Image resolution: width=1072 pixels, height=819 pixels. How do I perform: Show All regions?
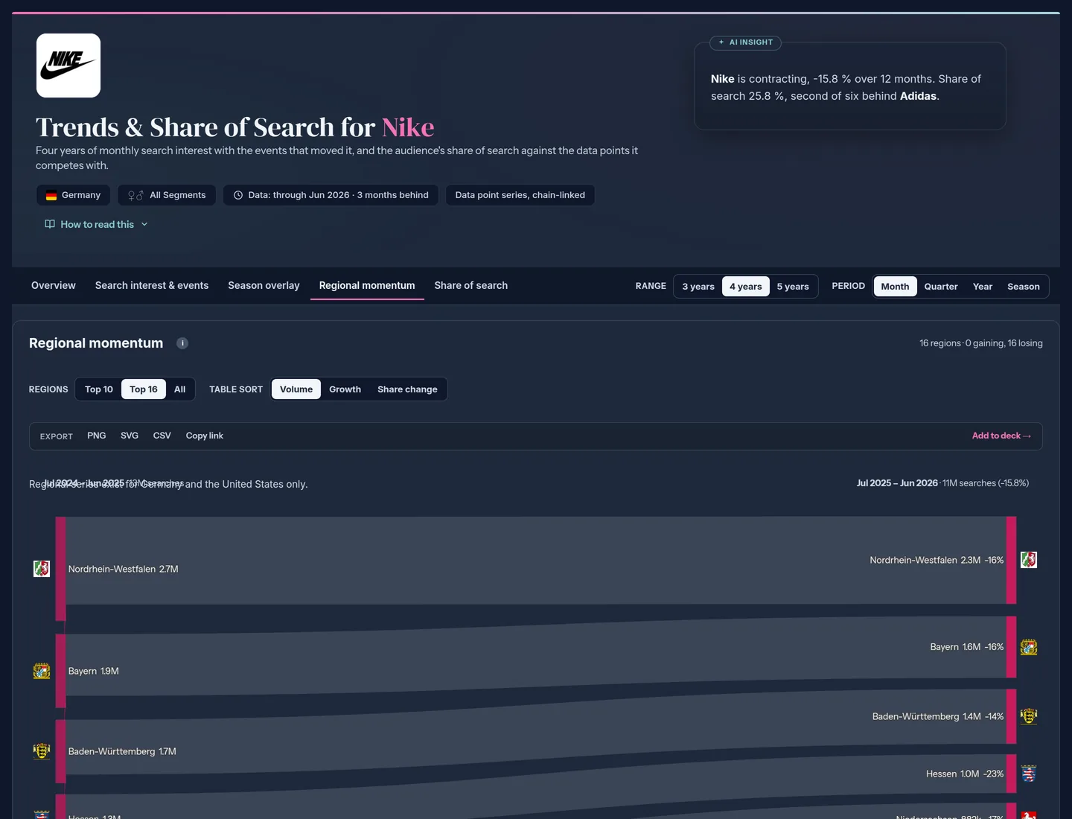[180, 389]
